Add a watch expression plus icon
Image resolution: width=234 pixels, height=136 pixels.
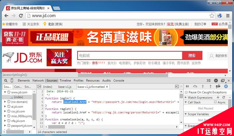pyautogui.click(x=218, y=97)
